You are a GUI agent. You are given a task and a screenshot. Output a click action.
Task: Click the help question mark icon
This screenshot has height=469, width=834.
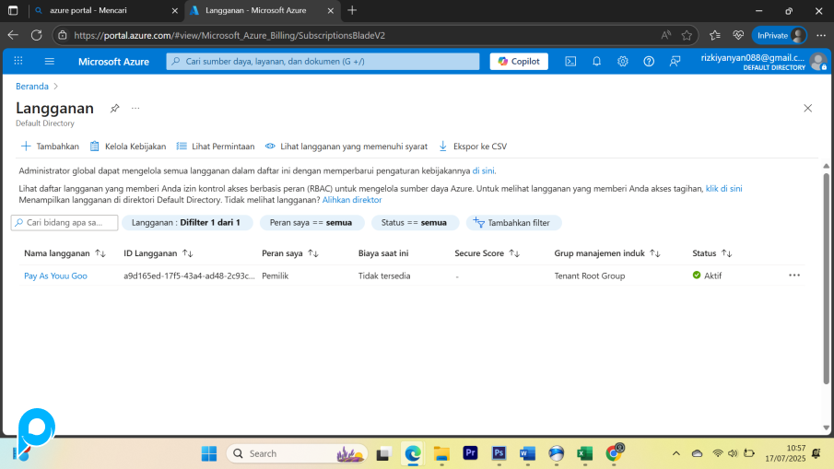(x=649, y=62)
